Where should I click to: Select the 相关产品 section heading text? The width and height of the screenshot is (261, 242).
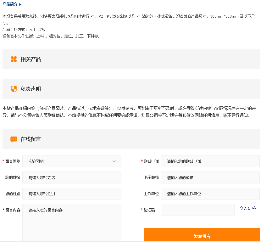31,59
